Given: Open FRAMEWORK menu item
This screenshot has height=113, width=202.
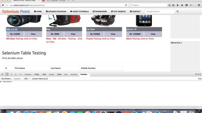Looking at the screenshot, I should pos(100,11).
